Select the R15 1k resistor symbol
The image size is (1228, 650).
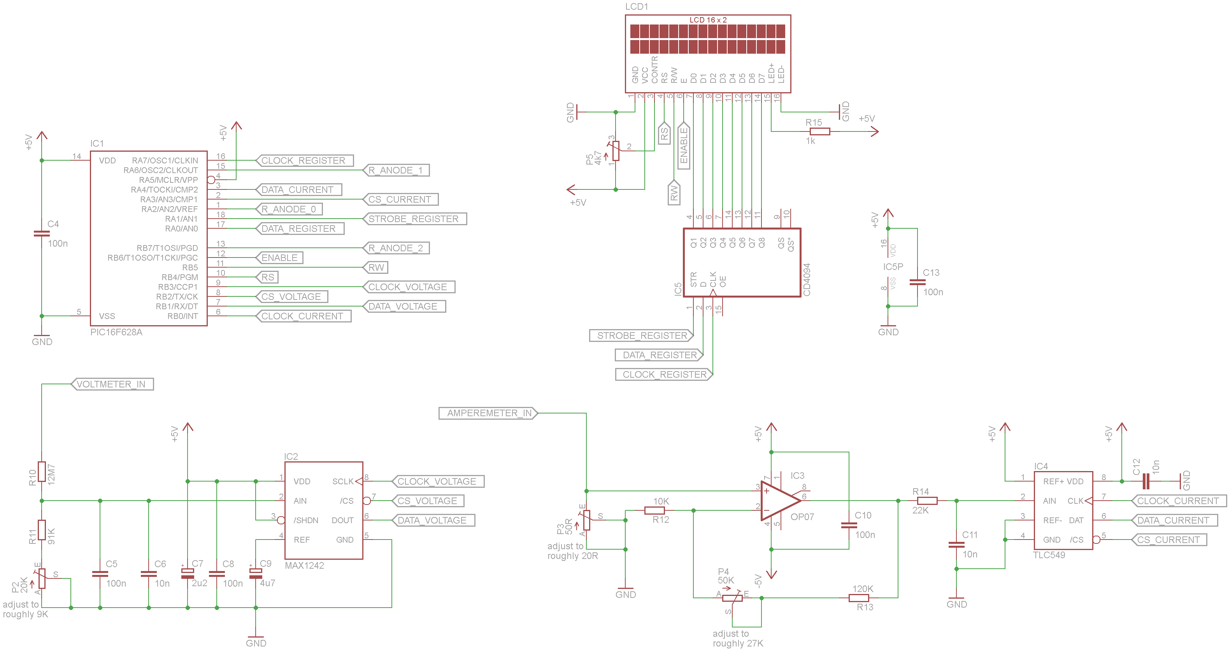819,131
